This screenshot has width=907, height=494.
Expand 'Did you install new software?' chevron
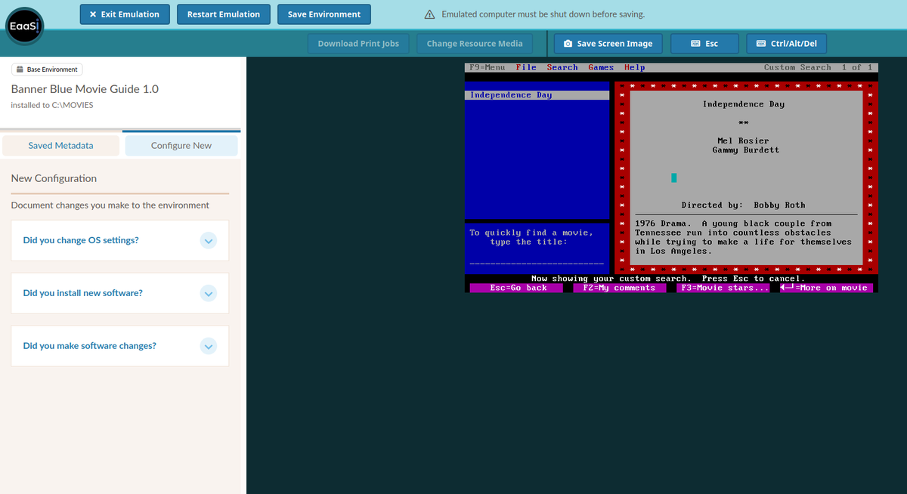(209, 293)
